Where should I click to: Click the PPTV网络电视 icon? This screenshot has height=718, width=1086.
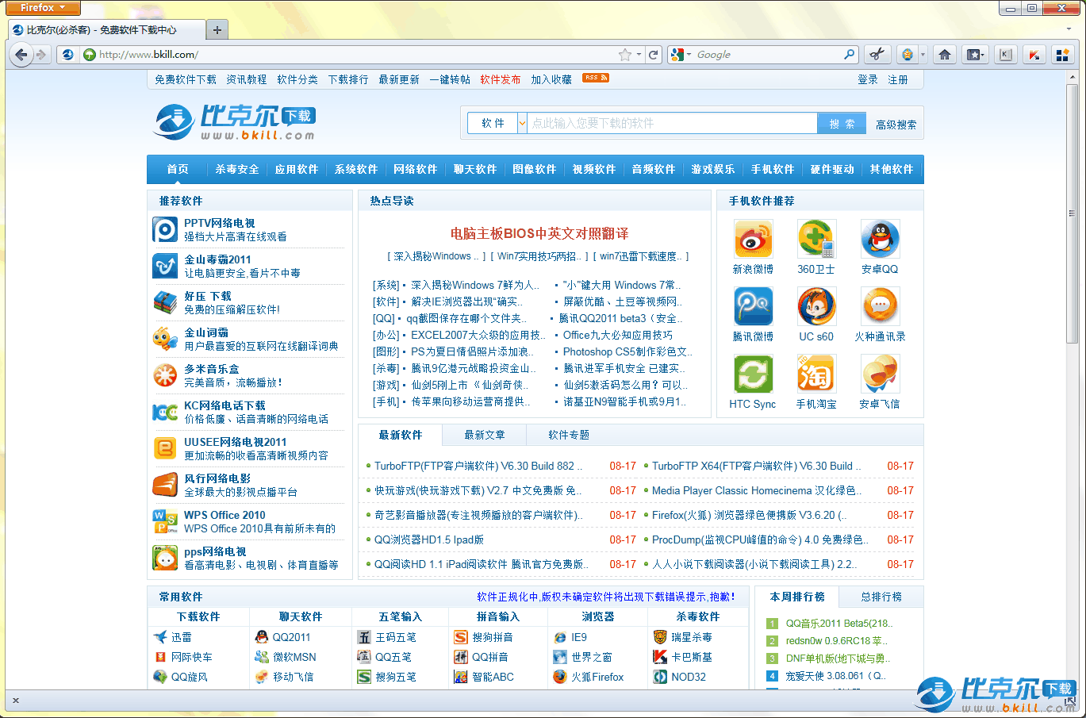165,229
